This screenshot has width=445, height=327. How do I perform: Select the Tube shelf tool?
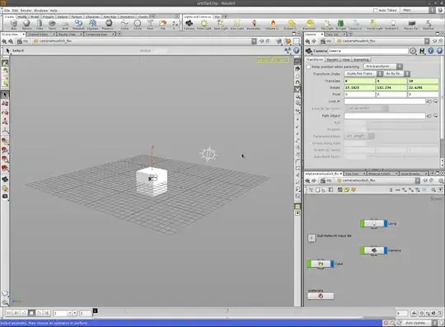[x=40, y=25]
